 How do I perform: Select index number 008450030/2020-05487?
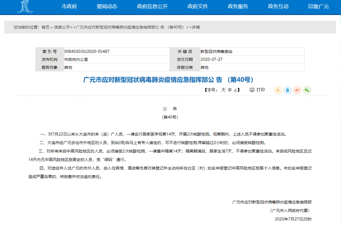(x=87, y=51)
